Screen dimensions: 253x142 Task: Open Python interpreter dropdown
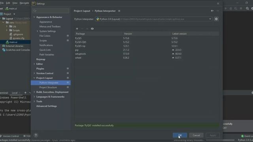[210, 19]
